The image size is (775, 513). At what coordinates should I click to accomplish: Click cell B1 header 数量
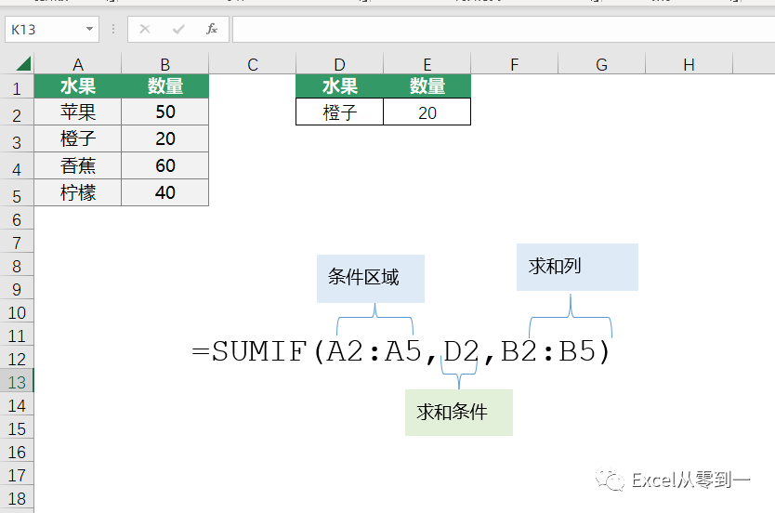pos(165,86)
